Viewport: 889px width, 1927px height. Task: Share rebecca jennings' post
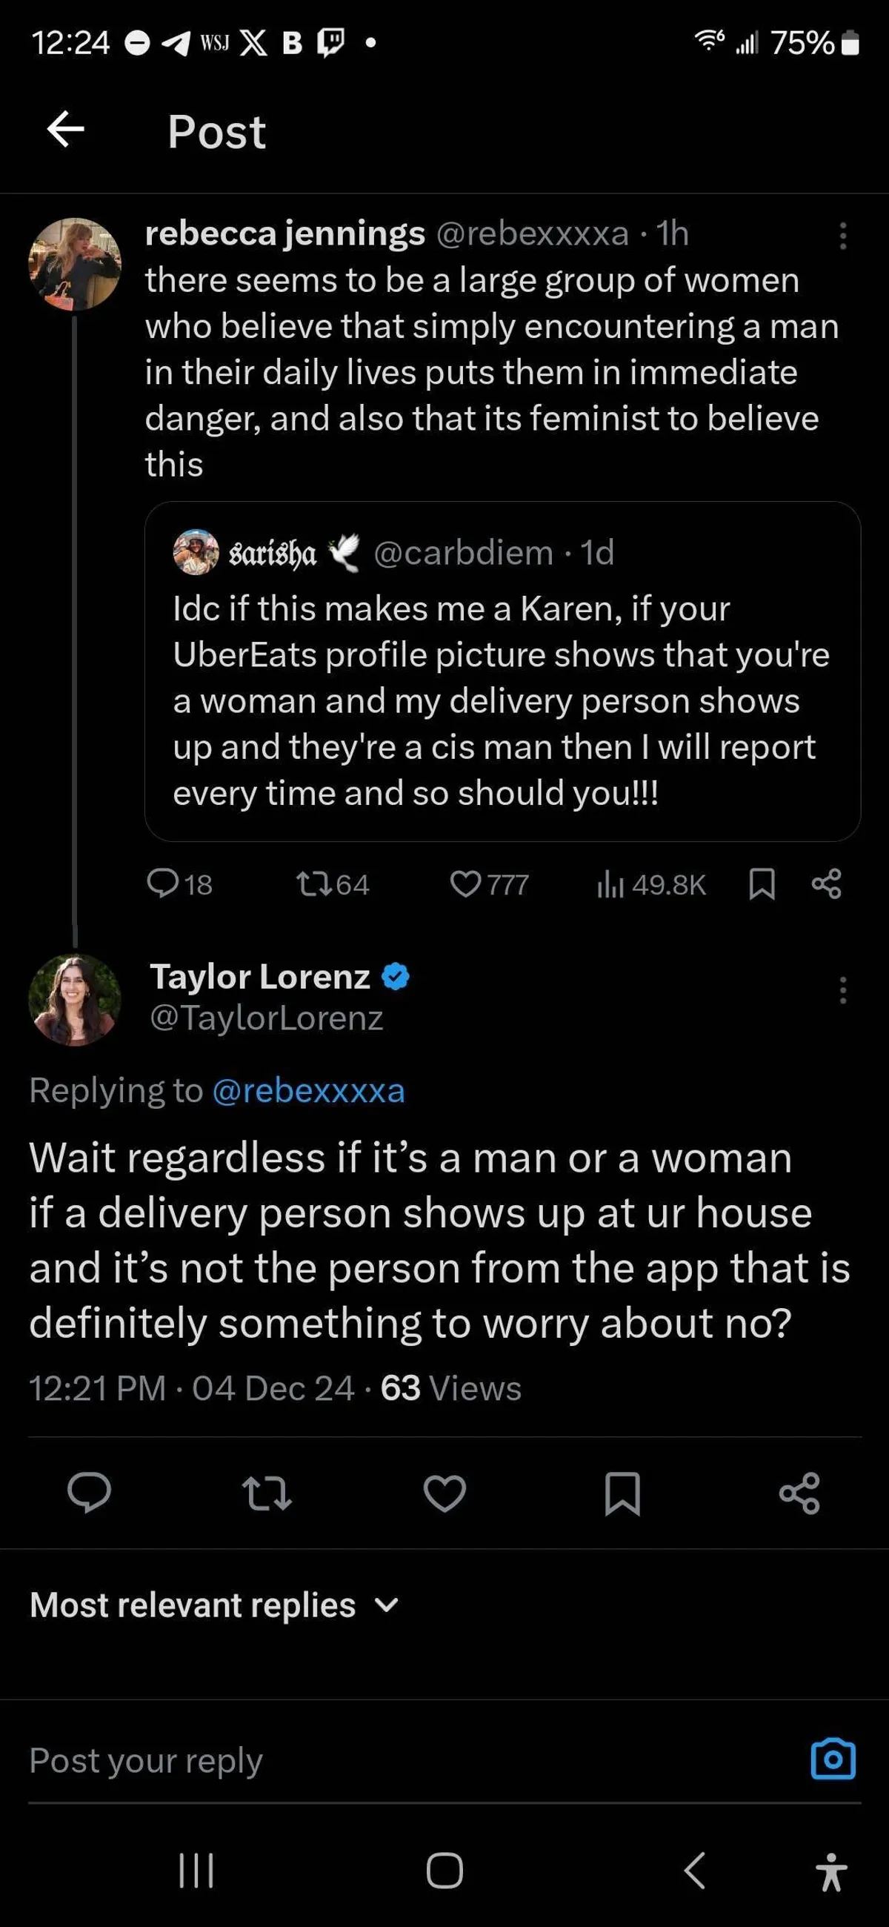[x=826, y=884]
